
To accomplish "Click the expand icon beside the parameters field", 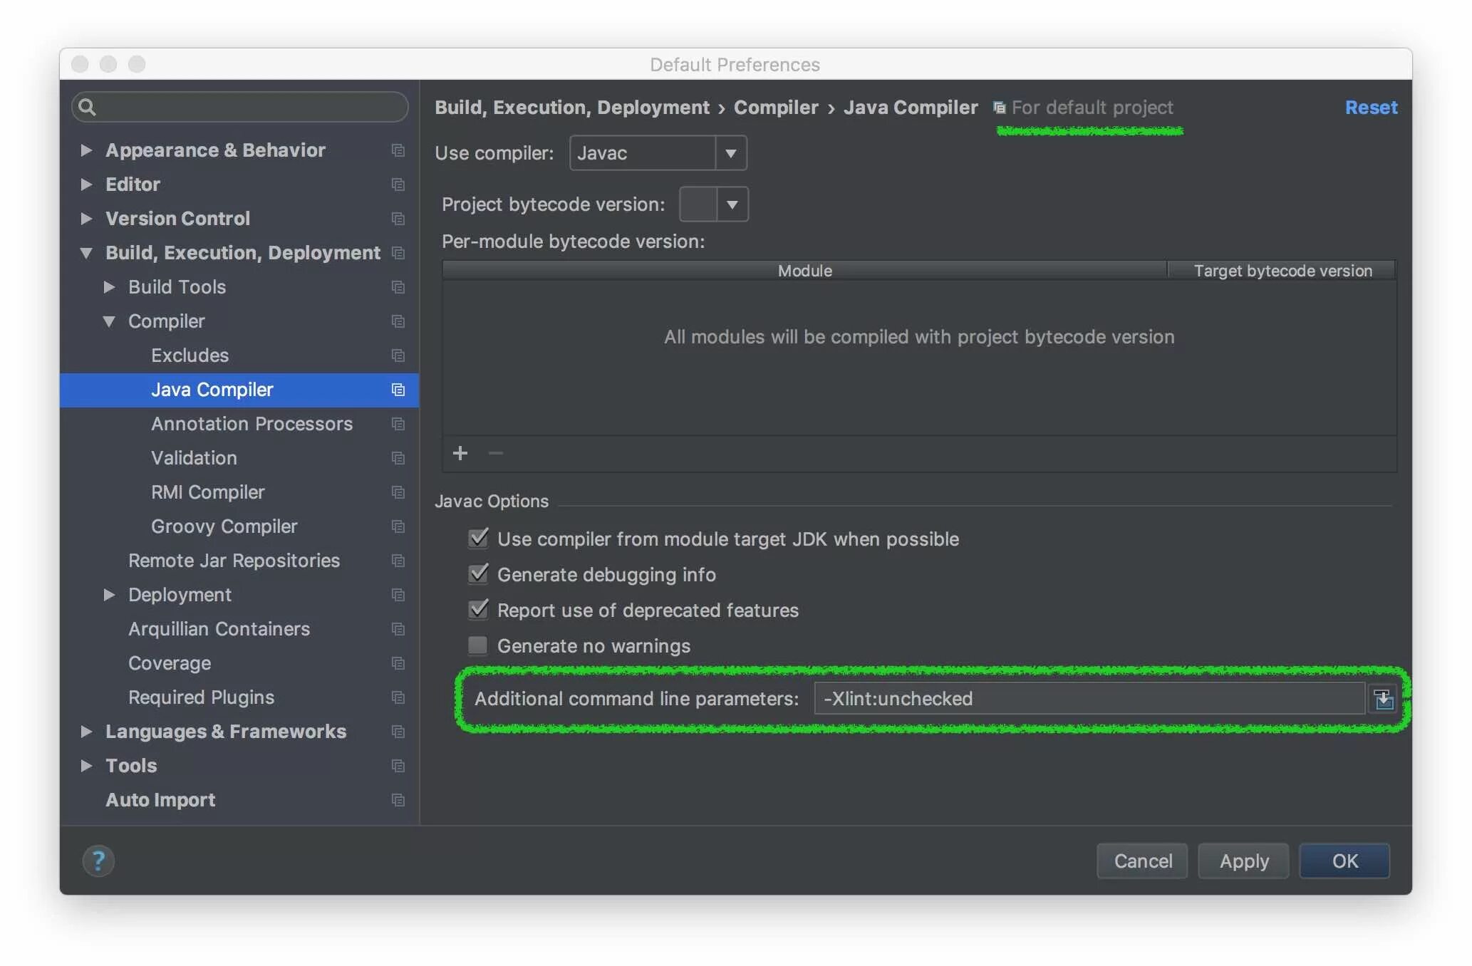I will pyautogui.click(x=1383, y=699).
